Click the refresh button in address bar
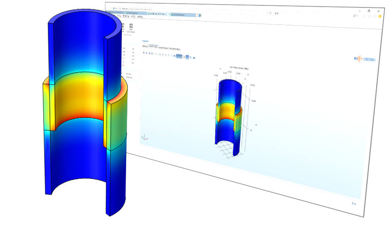The image size is (392, 225). 270,13
